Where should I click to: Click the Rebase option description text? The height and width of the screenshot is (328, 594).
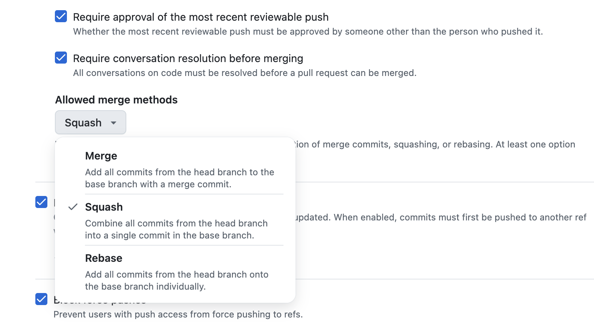177,280
